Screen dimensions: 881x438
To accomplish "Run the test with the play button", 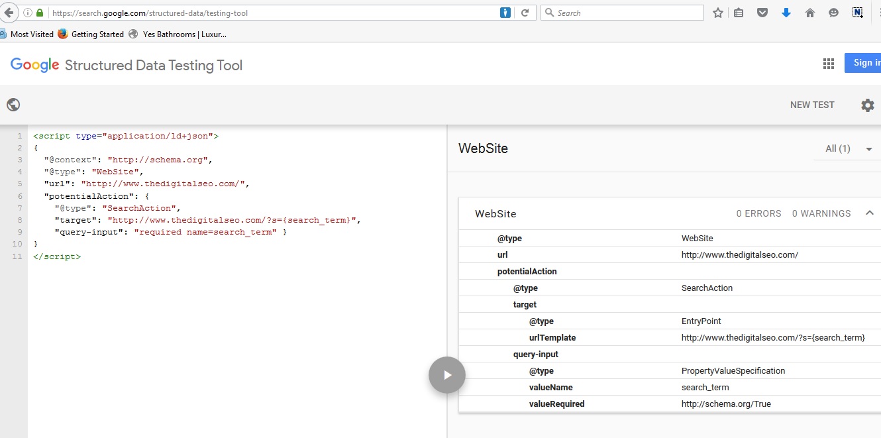I will [447, 375].
